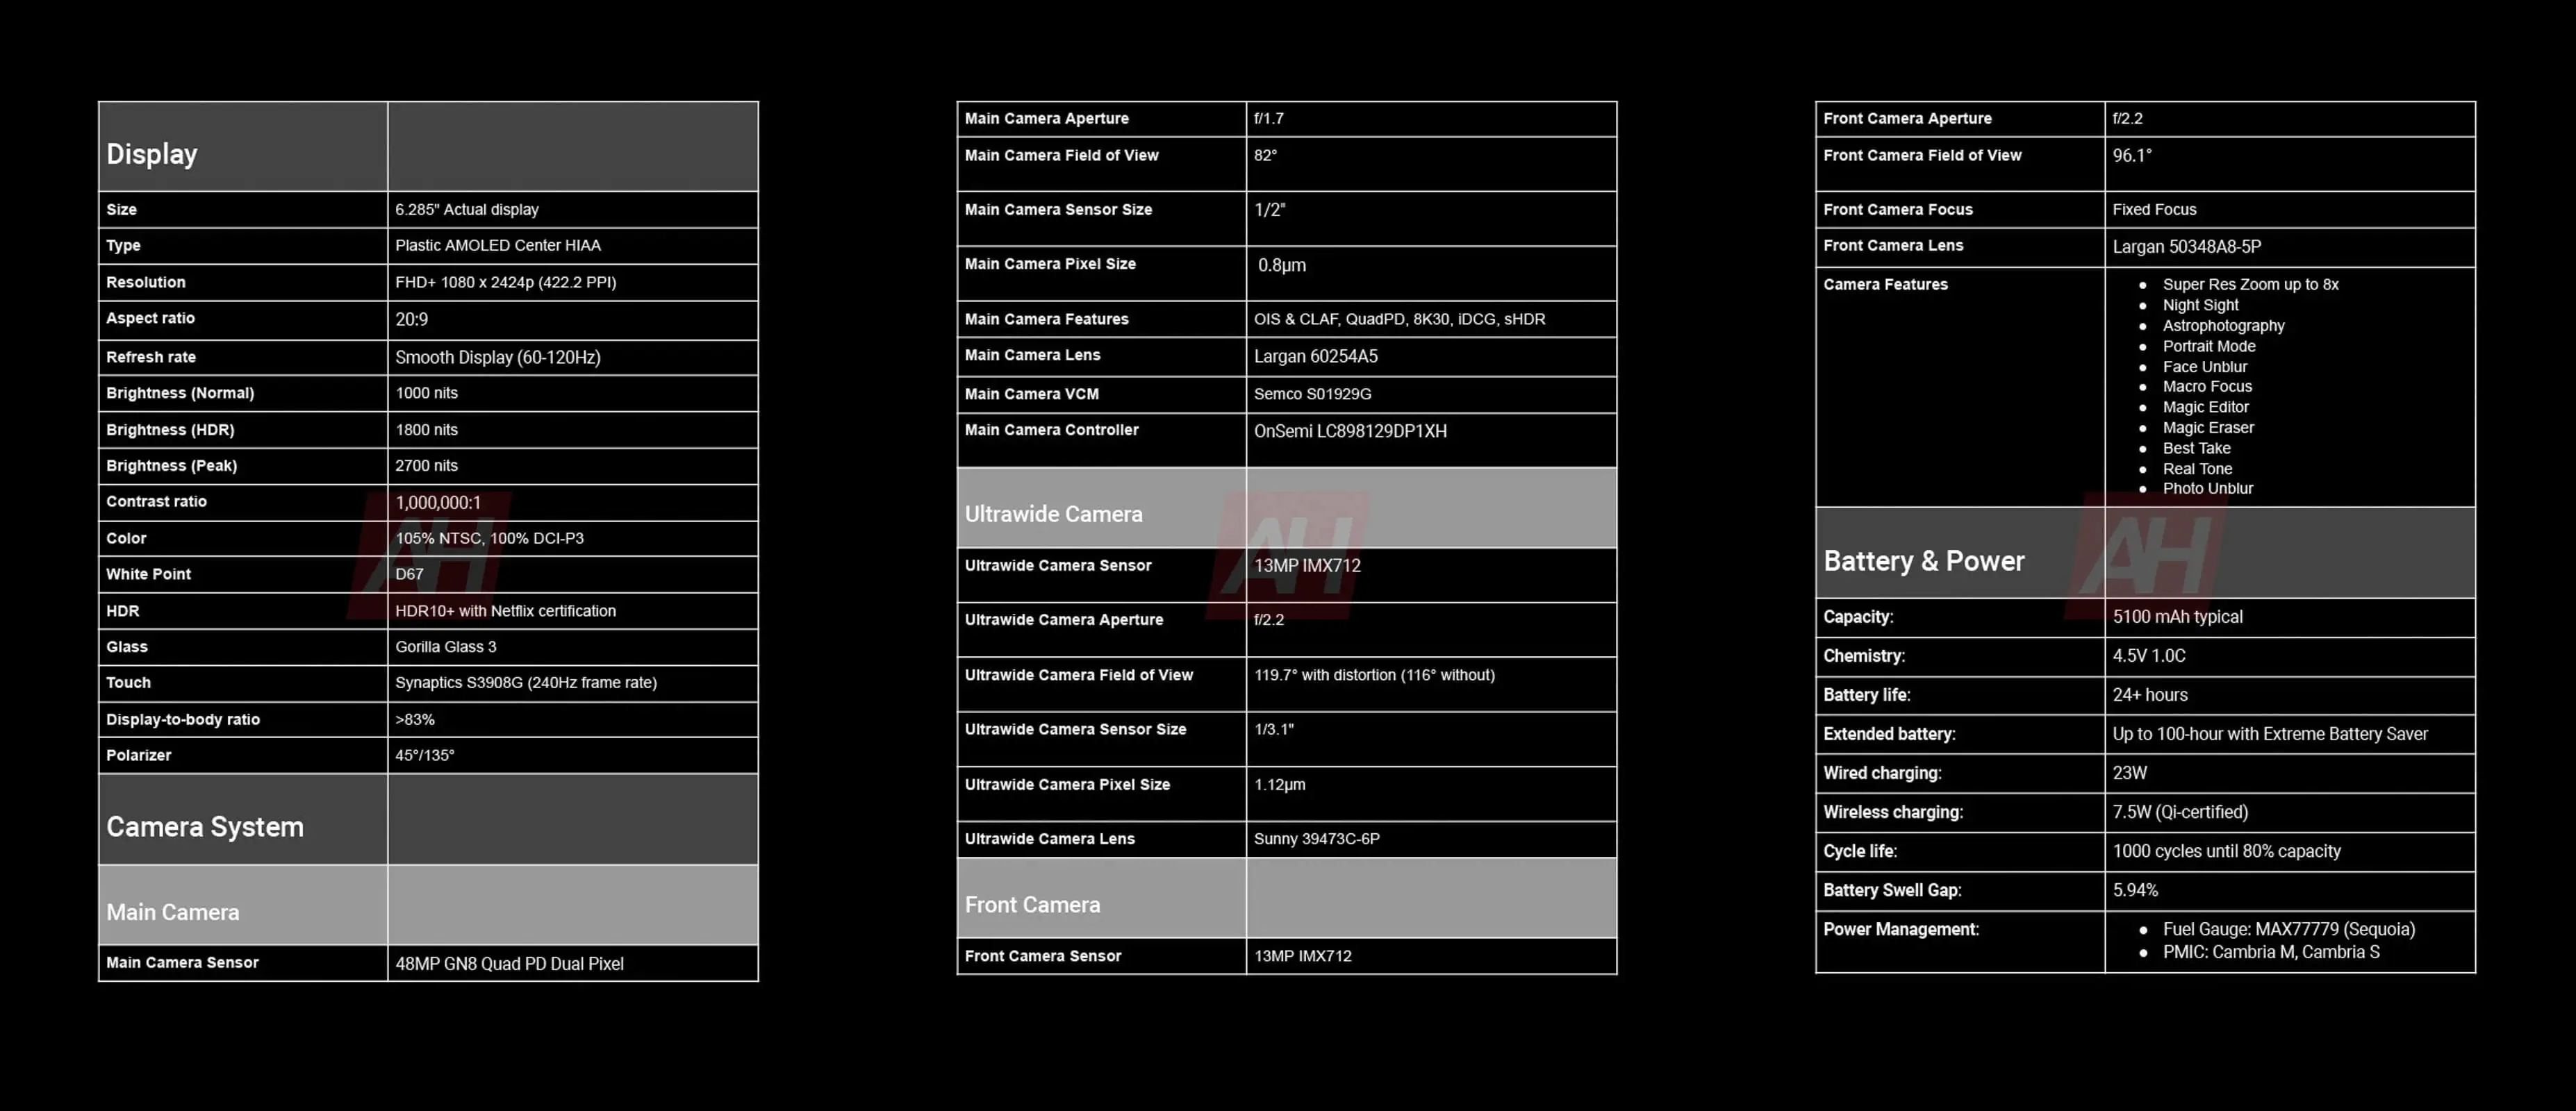Click the ultrawide 'f/2.2' aperture value

click(1269, 621)
